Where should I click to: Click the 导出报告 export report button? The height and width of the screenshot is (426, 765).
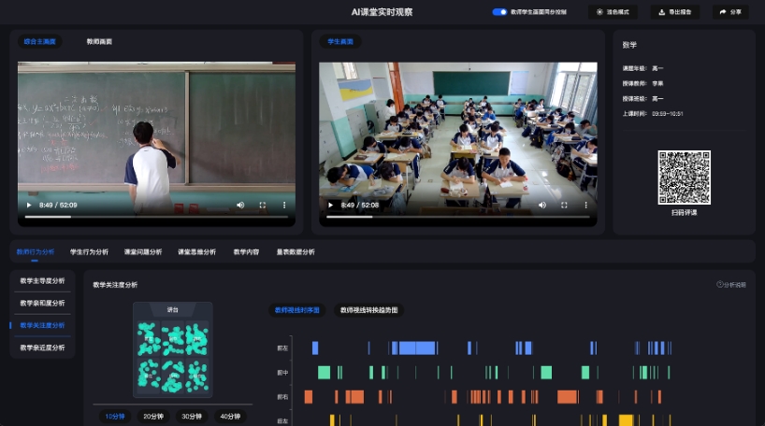tap(674, 12)
